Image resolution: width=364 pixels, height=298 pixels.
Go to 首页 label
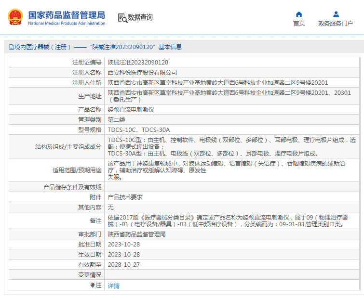tap(299, 24)
